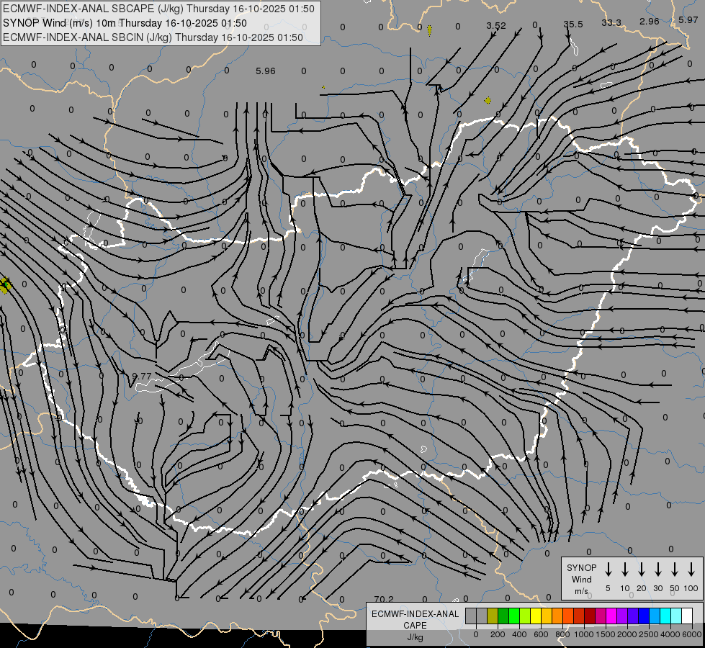Viewport: 705px width, 648px height.
Task: Click the 4000 tick label on CAPE scale
Action: pyautogui.click(x=670, y=634)
